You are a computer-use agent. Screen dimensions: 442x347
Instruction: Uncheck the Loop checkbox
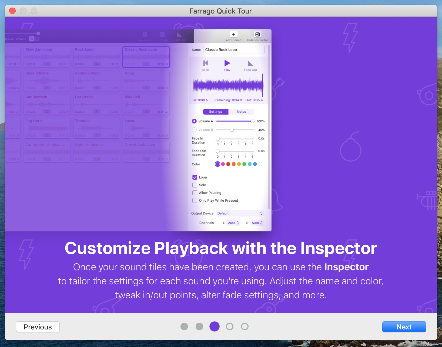(195, 177)
